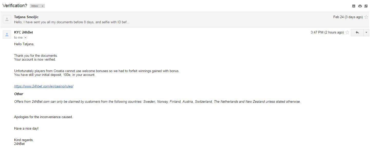This screenshot has height=148, width=377.
Task: Expand recipient details next to "to me"
Action: 25,38
